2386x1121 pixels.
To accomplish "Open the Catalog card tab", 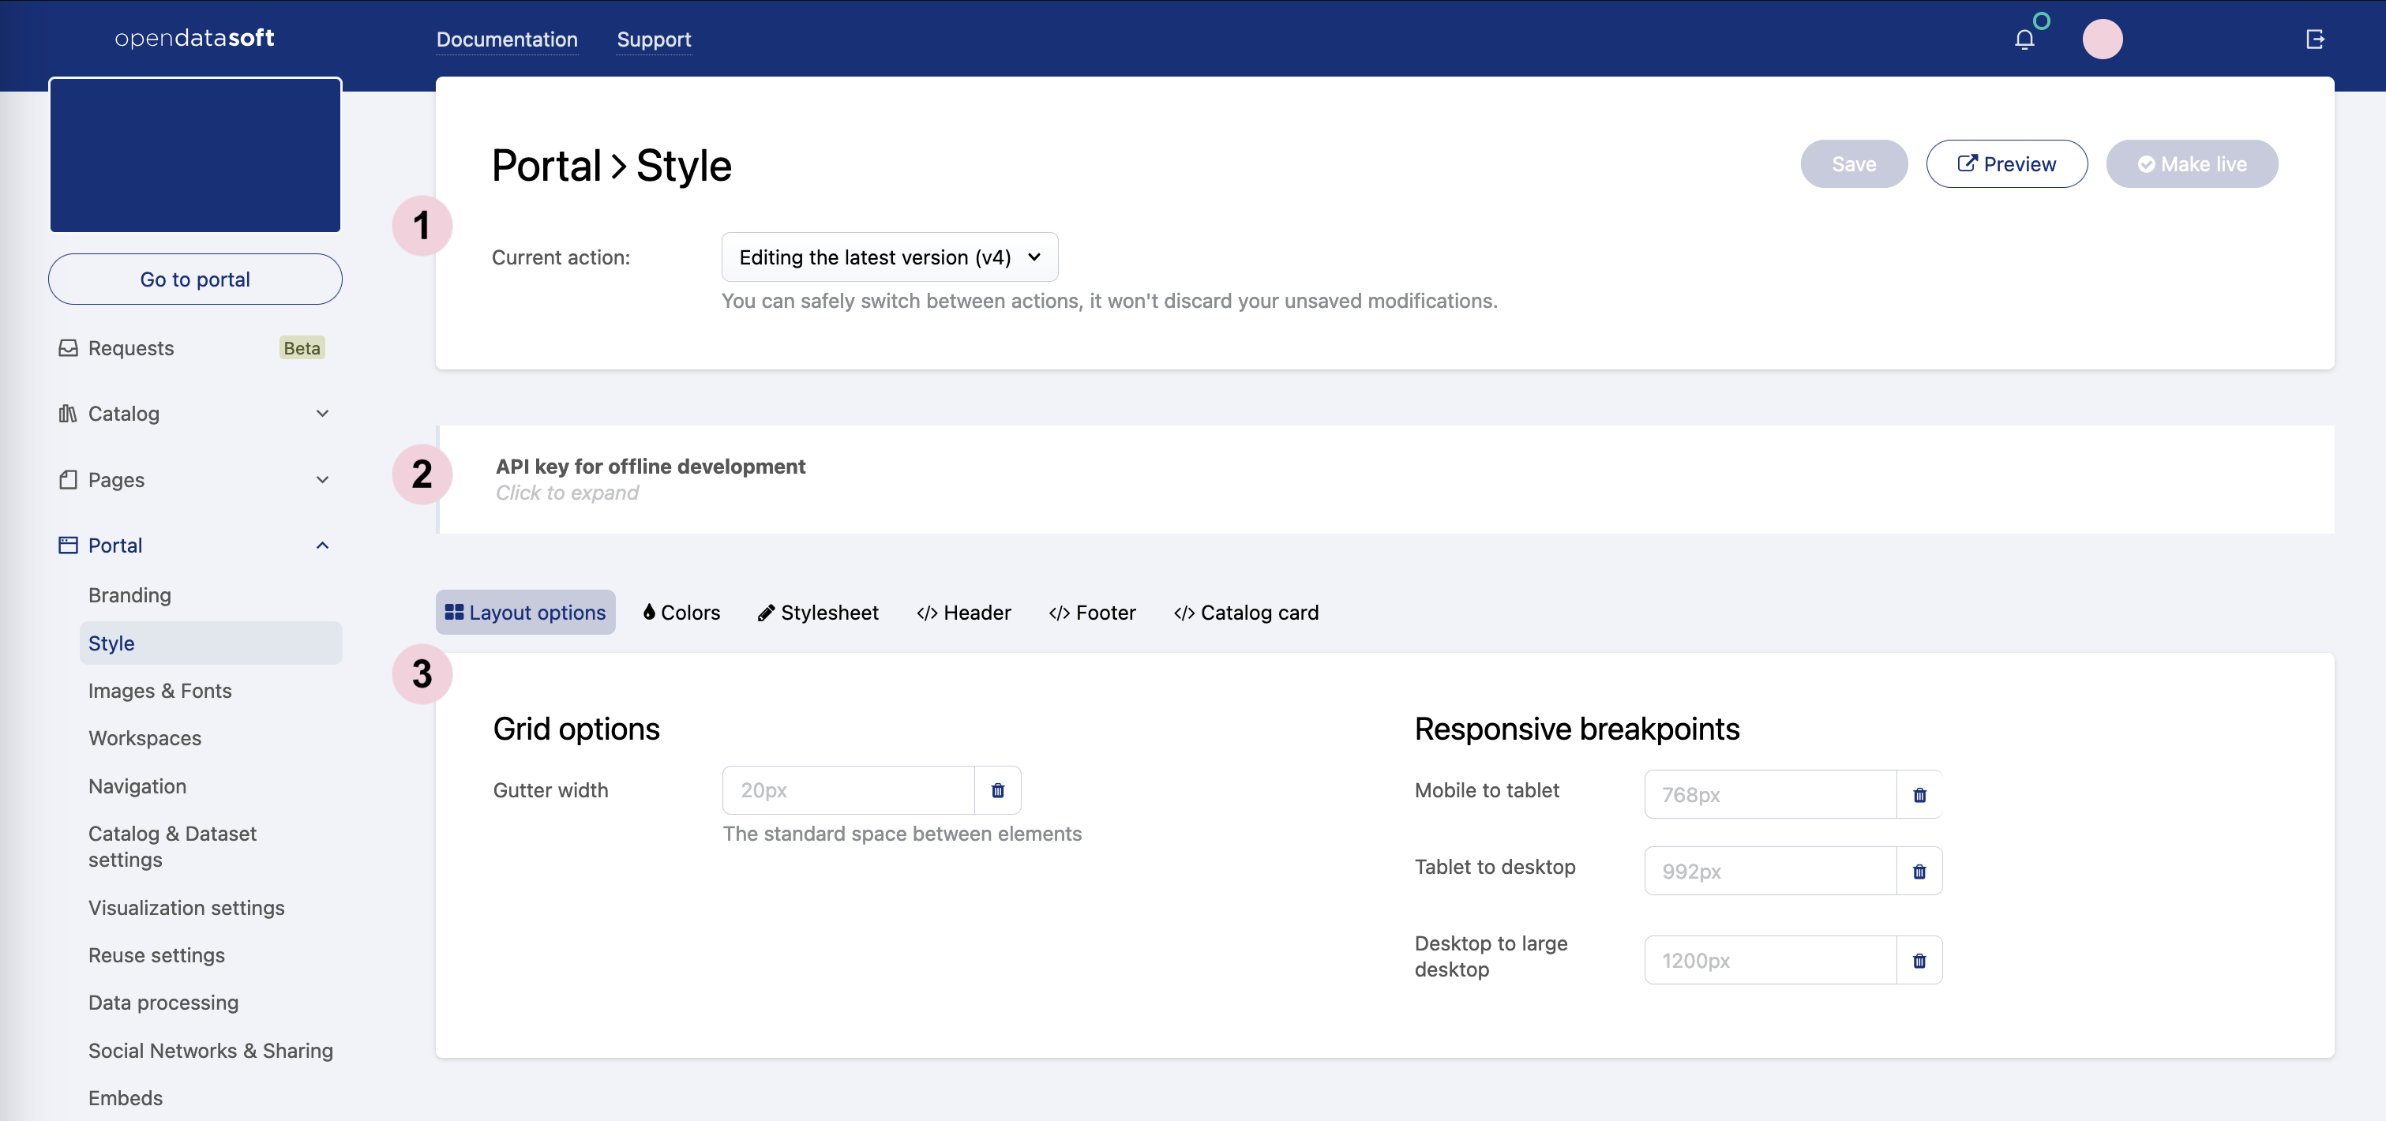I will (1246, 613).
